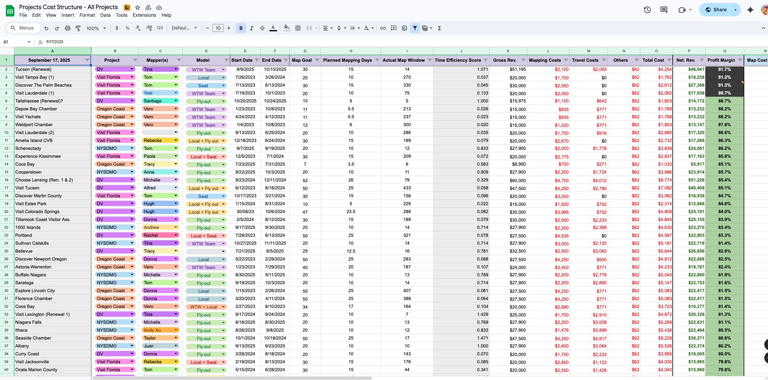Open the fill color picker

tap(286, 28)
